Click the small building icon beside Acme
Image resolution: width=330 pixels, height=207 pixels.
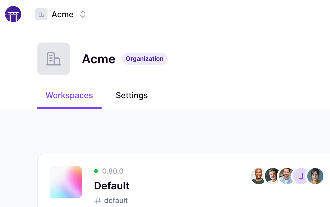click(41, 14)
